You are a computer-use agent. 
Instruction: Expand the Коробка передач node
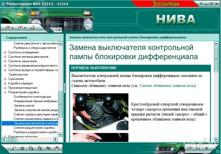click(x=5, y=83)
